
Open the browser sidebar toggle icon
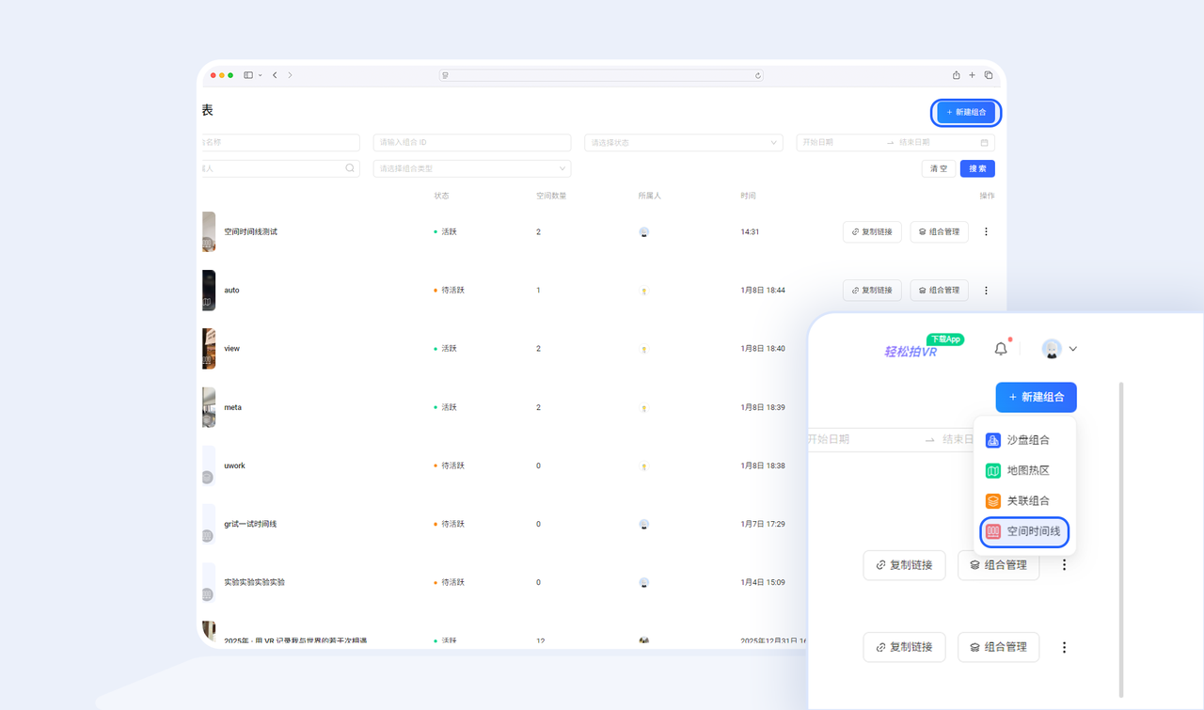click(x=248, y=75)
